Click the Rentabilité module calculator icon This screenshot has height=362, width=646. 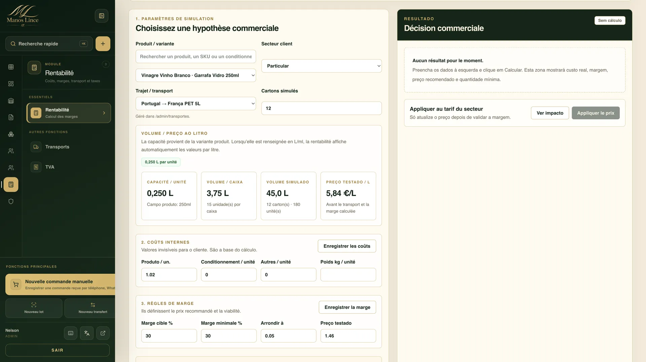pyautogui.click(x=34, y=68)
